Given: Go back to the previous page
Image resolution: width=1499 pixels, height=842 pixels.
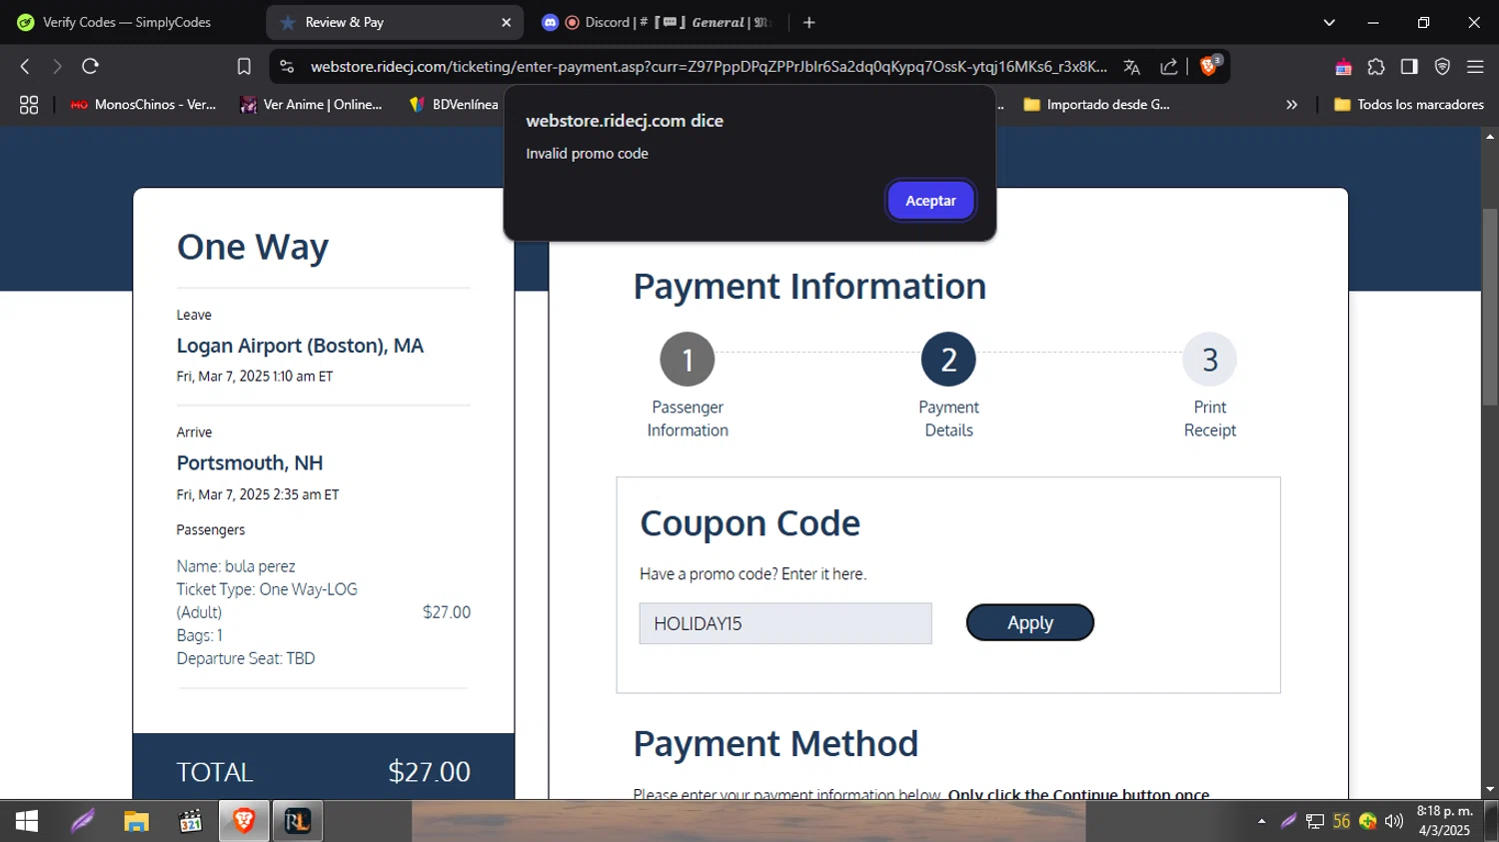Looking at the screenshot, I should (x=25, y=66).
